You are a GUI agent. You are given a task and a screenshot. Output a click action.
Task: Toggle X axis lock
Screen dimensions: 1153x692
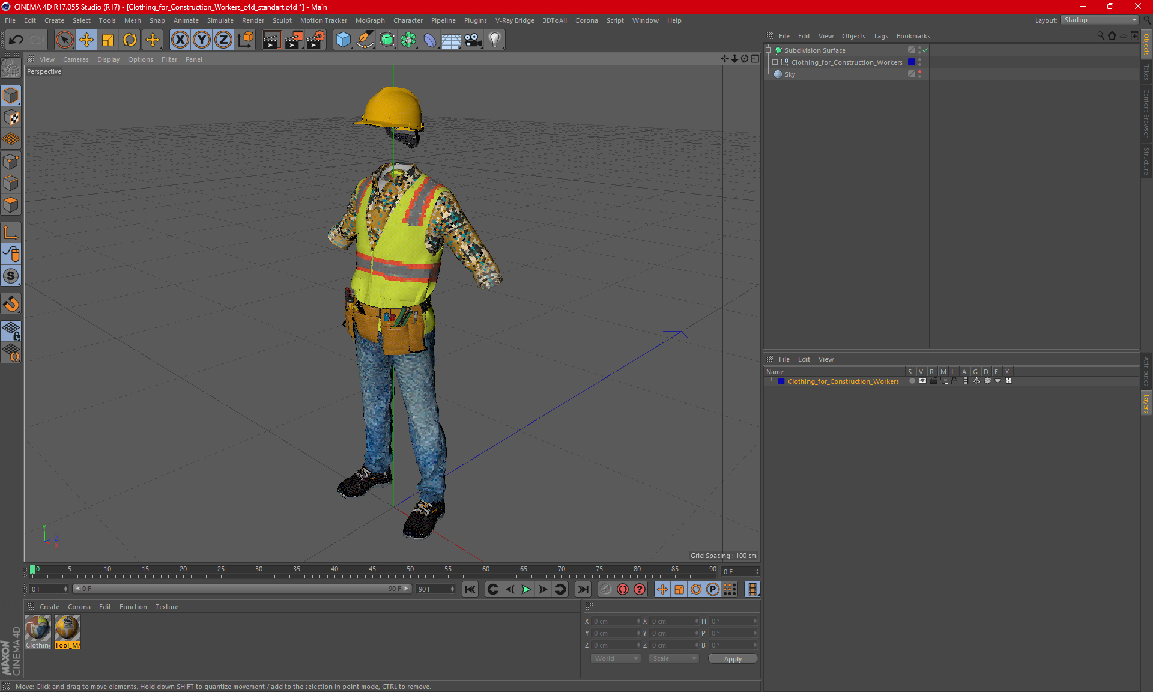pos(180,40)
